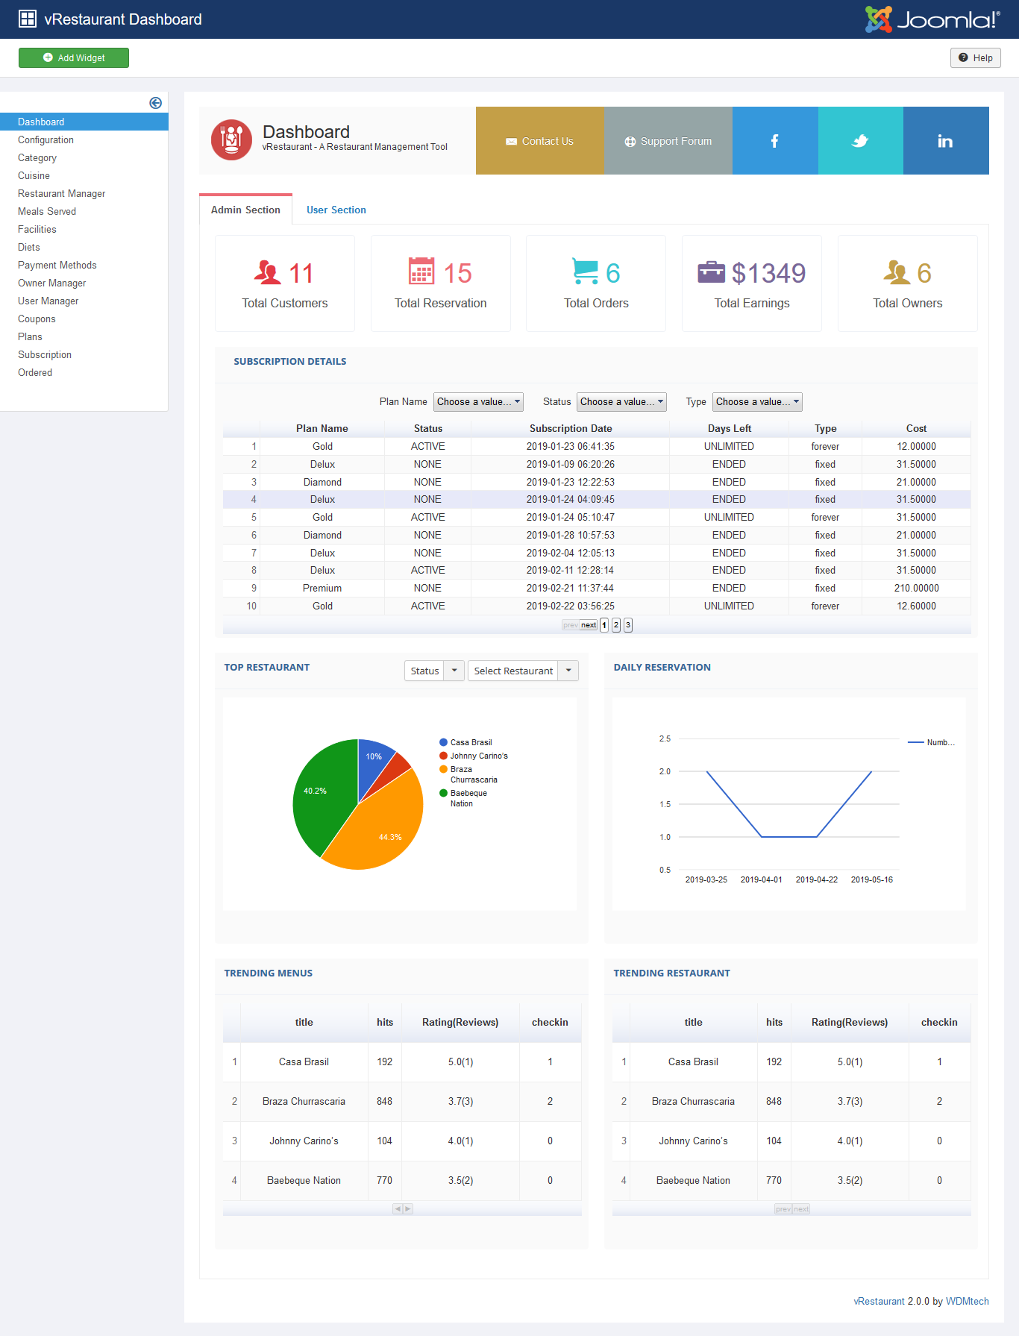Screen dimensions: 1019x1336
Task: Click the Total Earnings briefcase icon
Action: (710, 272)
